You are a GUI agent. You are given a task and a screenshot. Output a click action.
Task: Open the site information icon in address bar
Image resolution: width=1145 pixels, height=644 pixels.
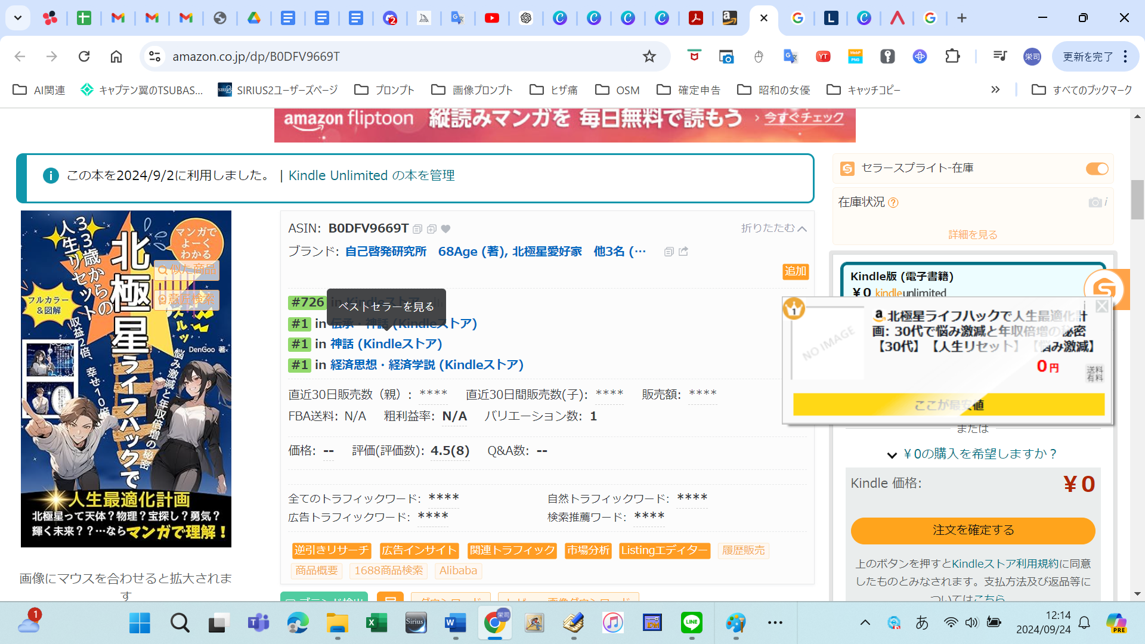[x=154, y=57]
